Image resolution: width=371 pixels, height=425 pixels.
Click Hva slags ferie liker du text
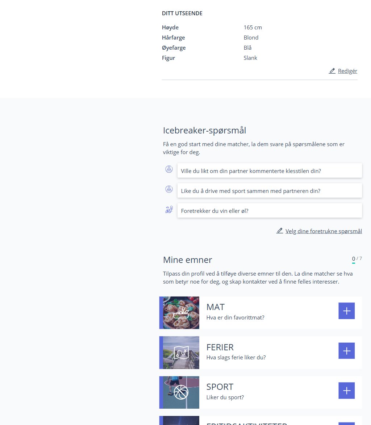pos(236,358)
